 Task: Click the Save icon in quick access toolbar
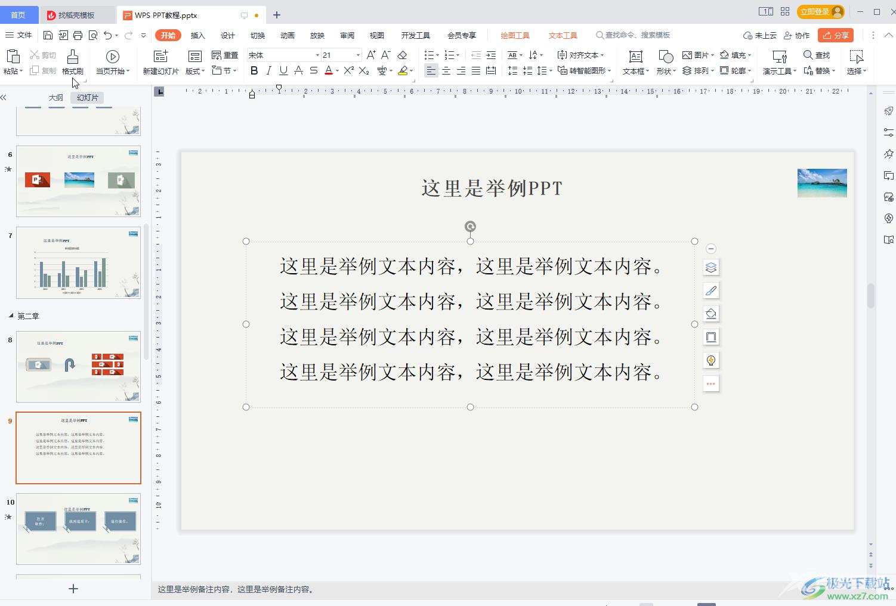click(48, 35)
